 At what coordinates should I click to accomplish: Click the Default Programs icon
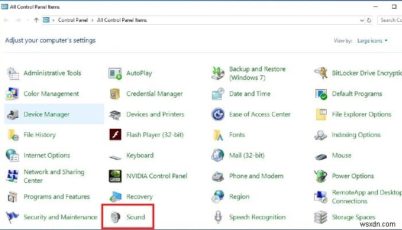[320, 94]
